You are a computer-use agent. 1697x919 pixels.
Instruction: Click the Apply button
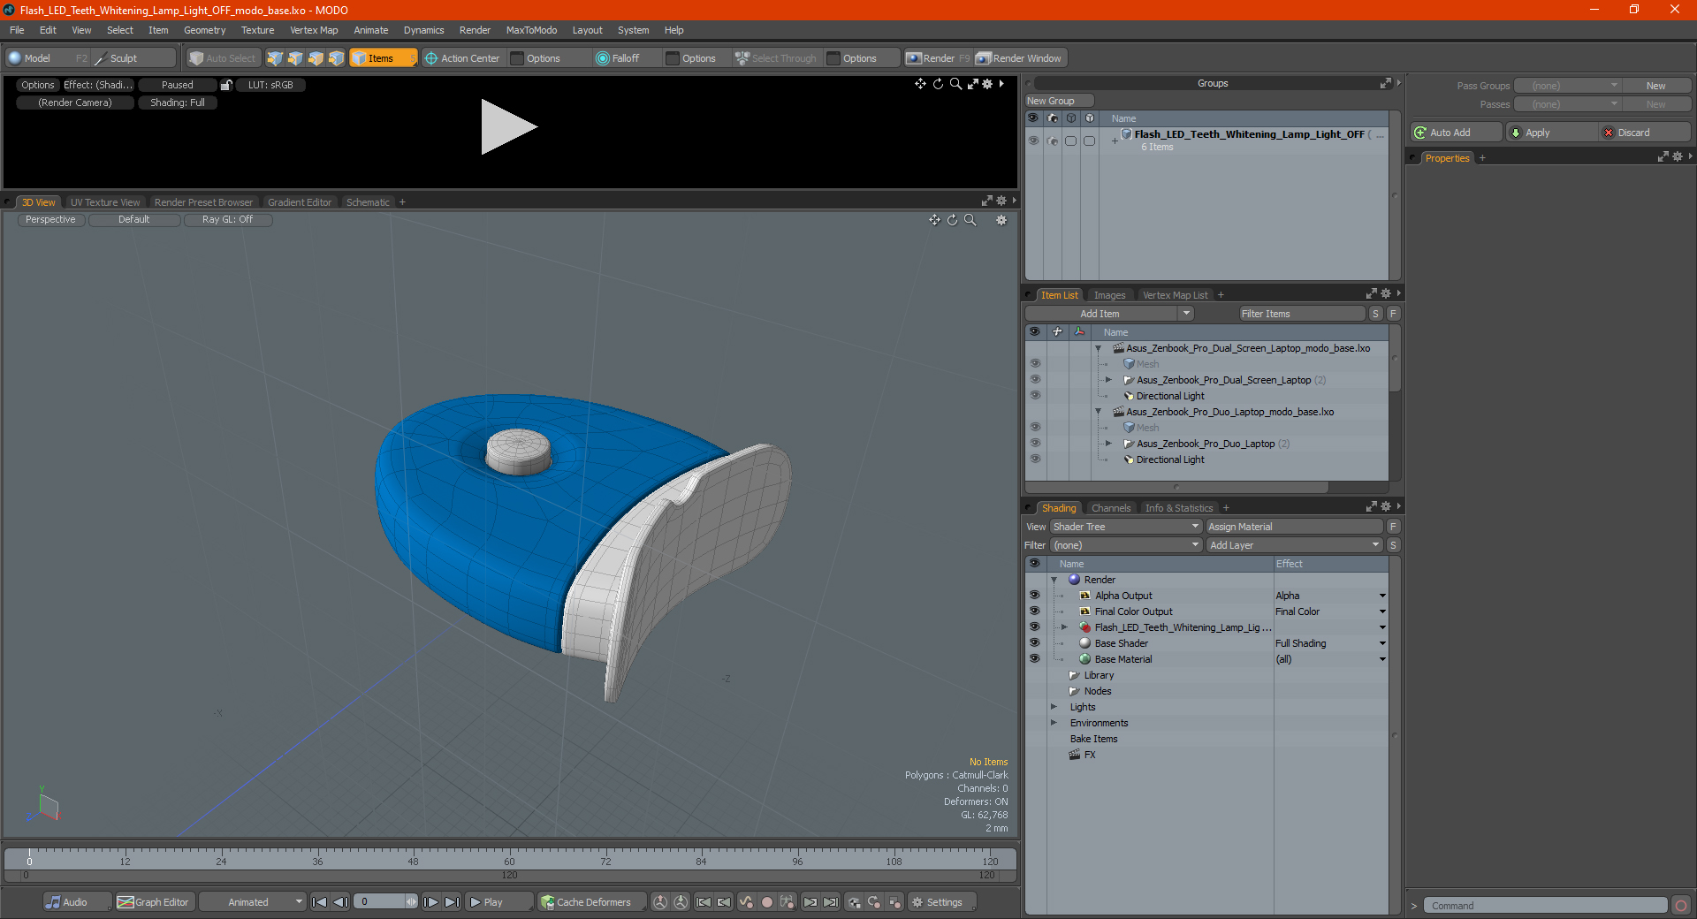coord(1551,133)
